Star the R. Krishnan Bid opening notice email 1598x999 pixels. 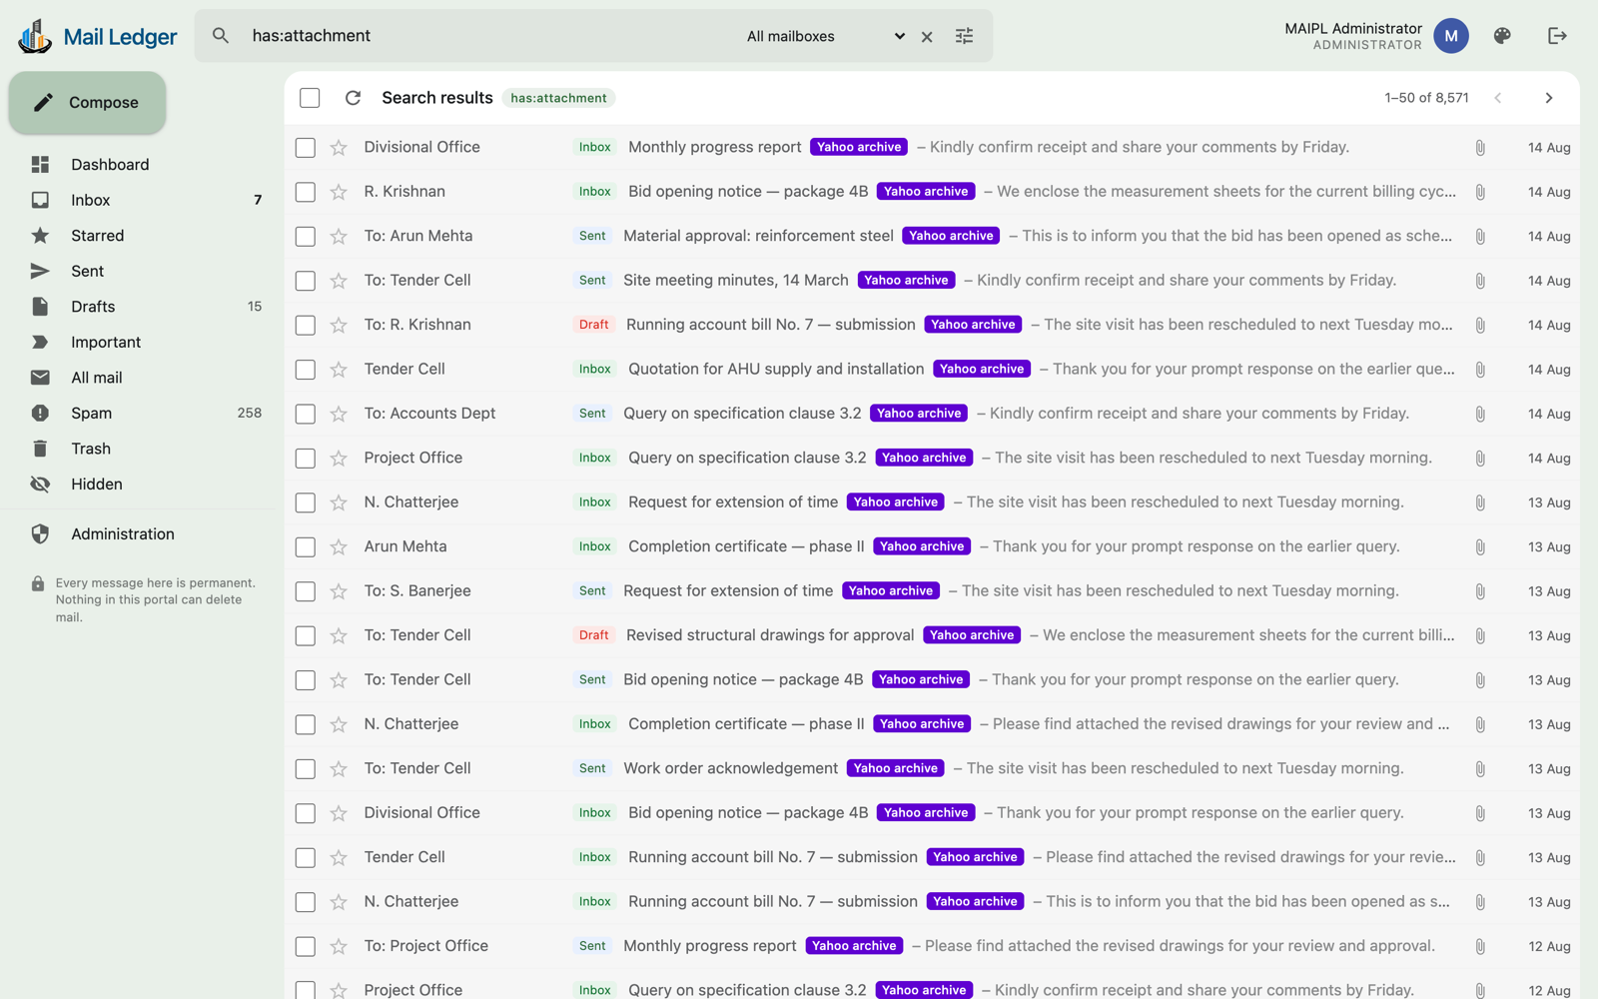(x=339, y=192)
